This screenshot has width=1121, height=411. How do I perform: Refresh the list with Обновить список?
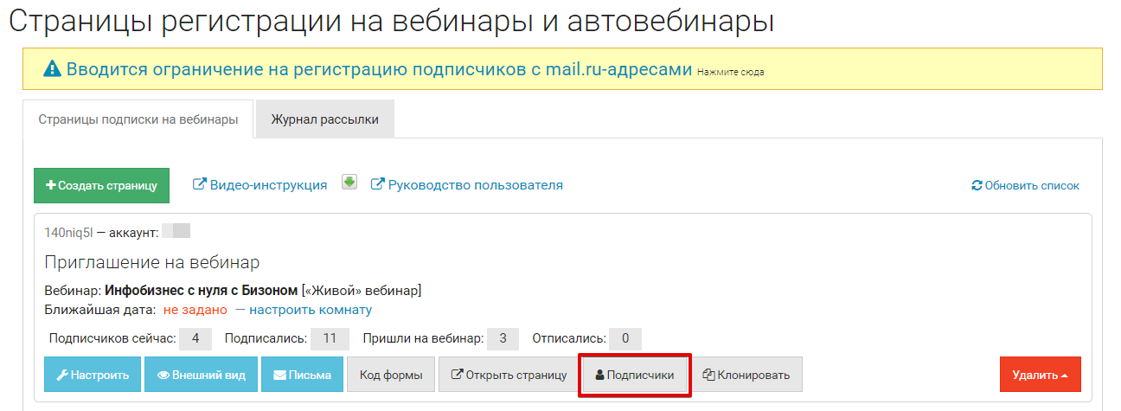(x=1026, y=185)
